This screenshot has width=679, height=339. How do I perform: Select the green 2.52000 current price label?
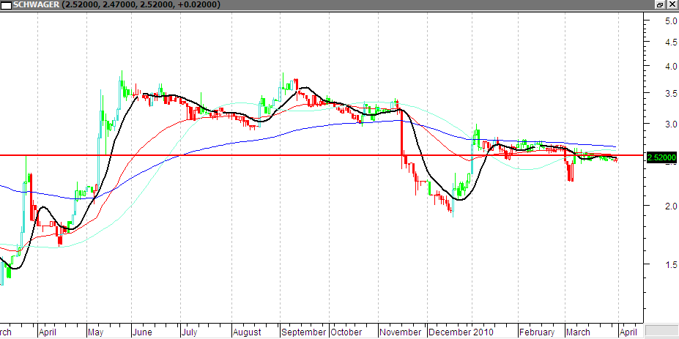[x=660, y=157]
